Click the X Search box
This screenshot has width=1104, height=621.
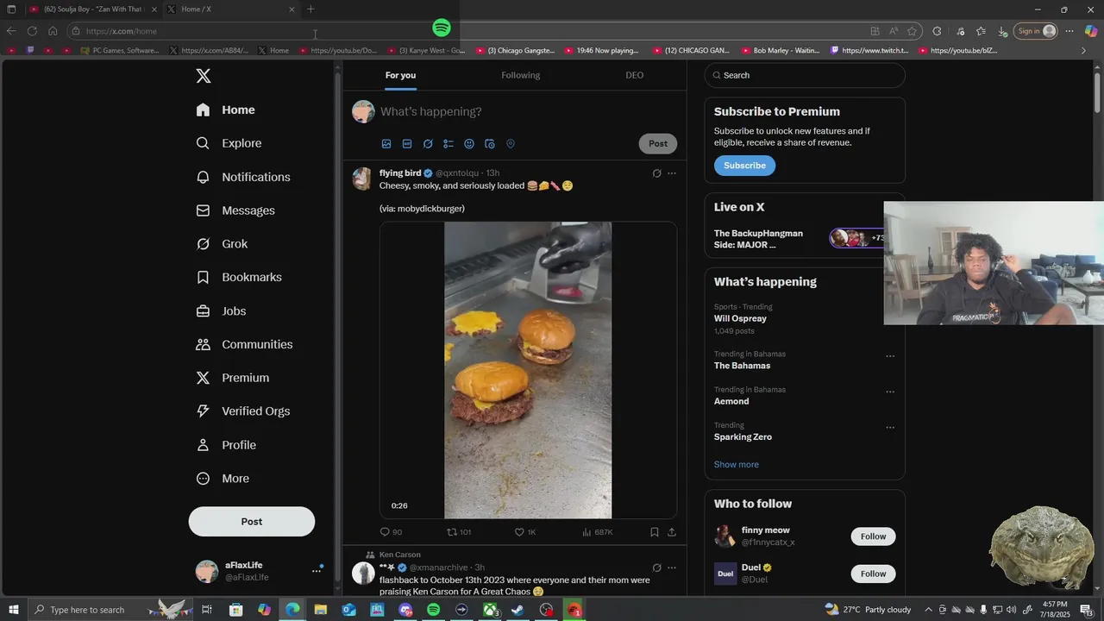click(x=805, y=75)
